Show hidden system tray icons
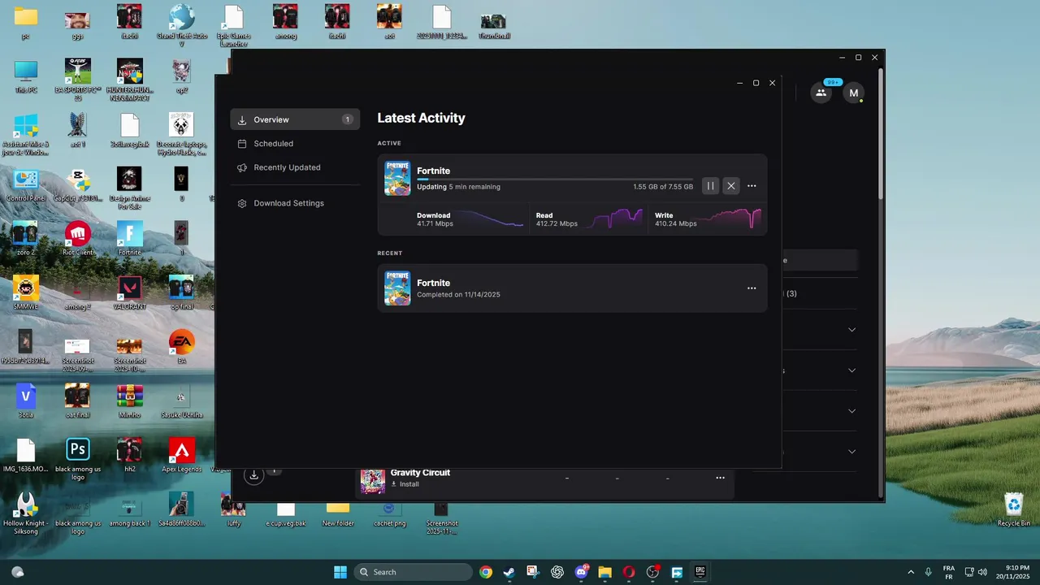 (x=910, y=572)
